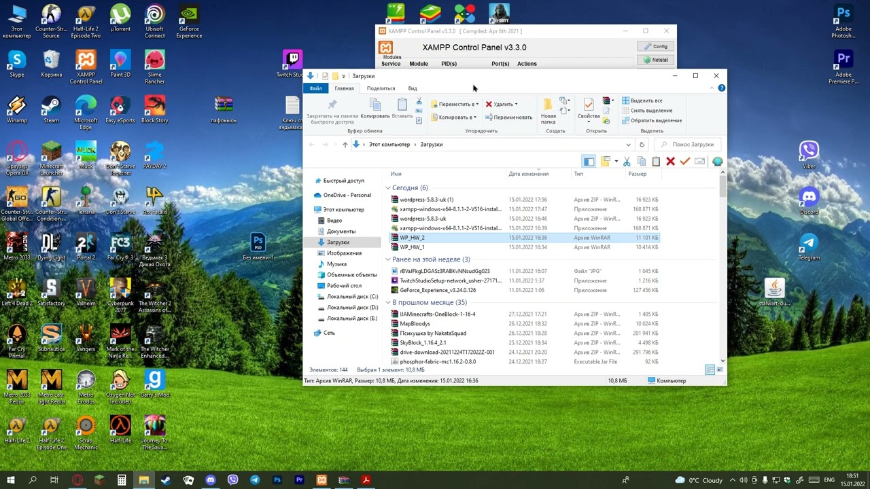870x489 pixels.
Task: Open the Telegram desktop shortcut
Action: coord(809,247)
